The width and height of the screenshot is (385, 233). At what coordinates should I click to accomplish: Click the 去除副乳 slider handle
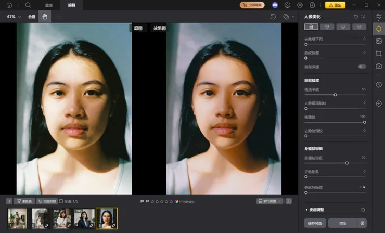point(306,177)
